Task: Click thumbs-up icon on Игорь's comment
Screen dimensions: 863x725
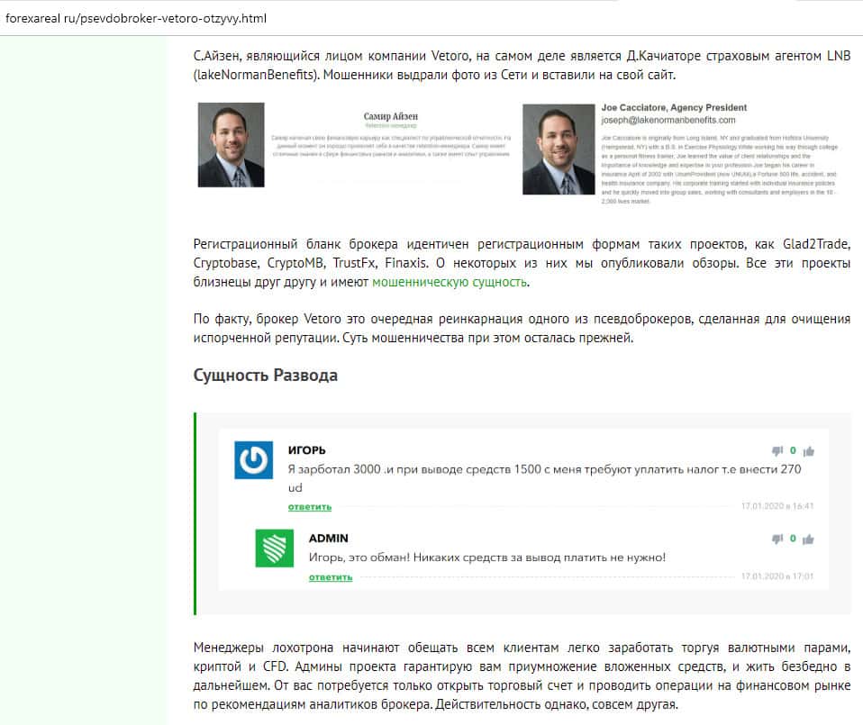Action: pos(809,451)
